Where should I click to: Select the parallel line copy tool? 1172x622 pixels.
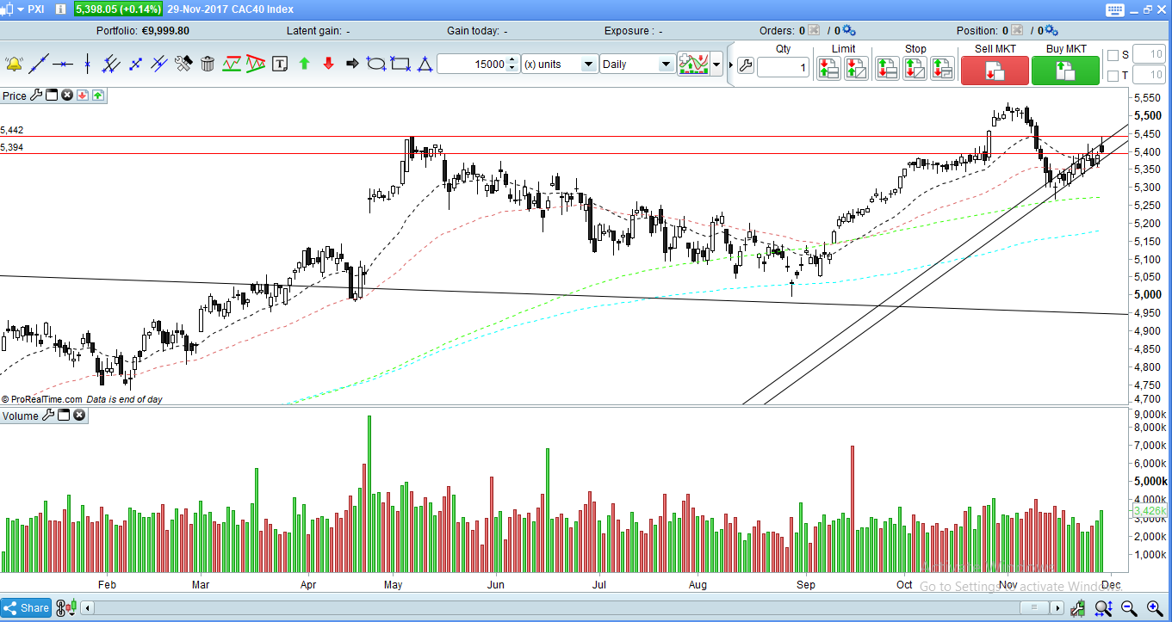click(158, 64)
